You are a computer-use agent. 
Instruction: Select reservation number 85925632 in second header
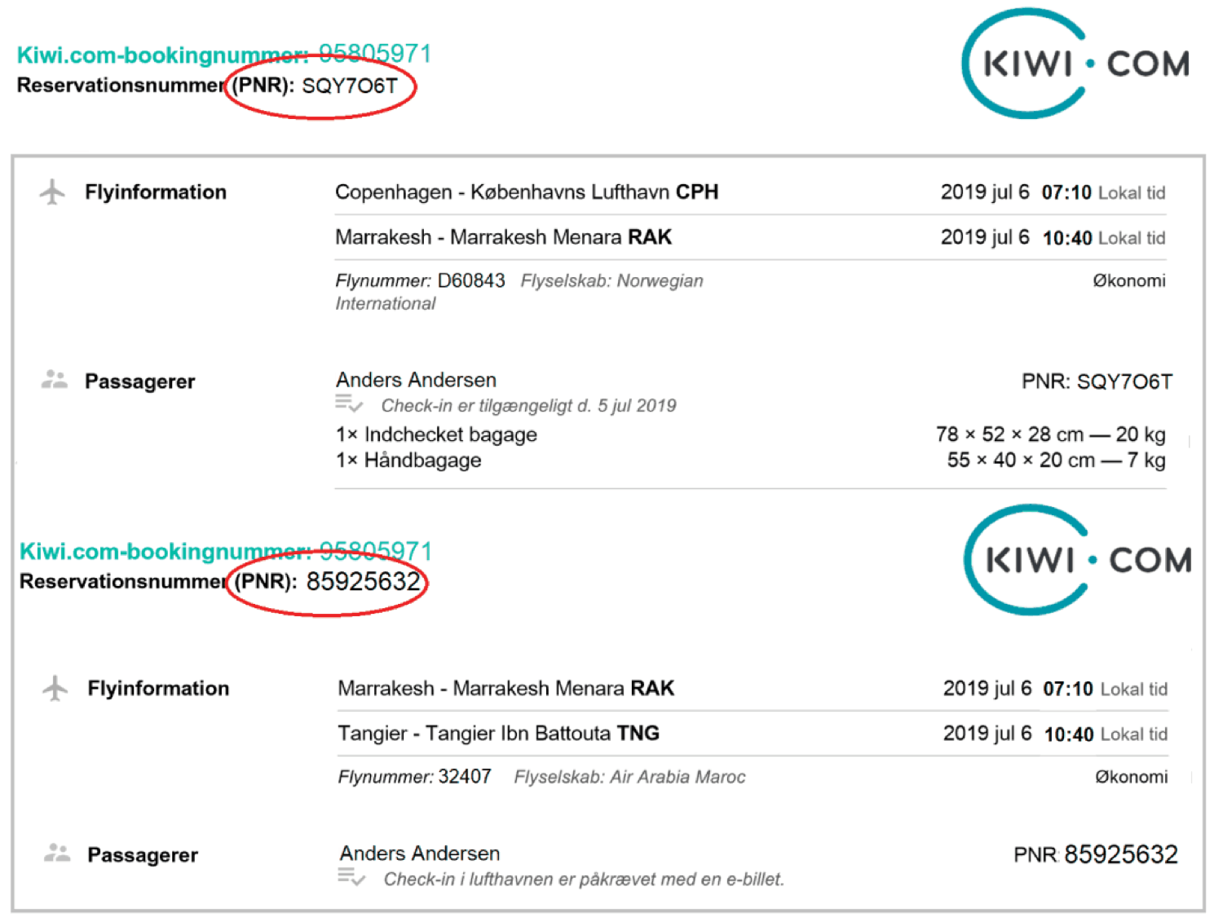363,581
